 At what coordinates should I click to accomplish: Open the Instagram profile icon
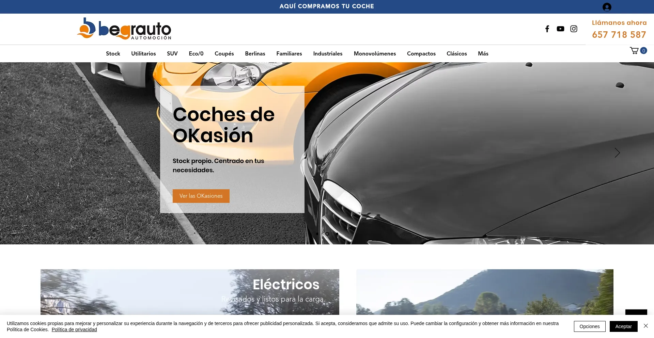(574, 29)
